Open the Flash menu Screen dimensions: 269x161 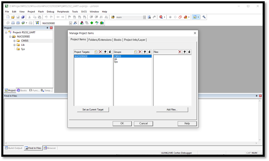[41, 12]
